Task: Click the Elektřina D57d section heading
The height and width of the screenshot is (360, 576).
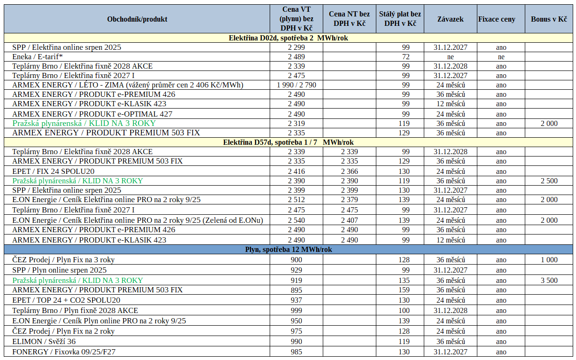Action: point(288,142)
